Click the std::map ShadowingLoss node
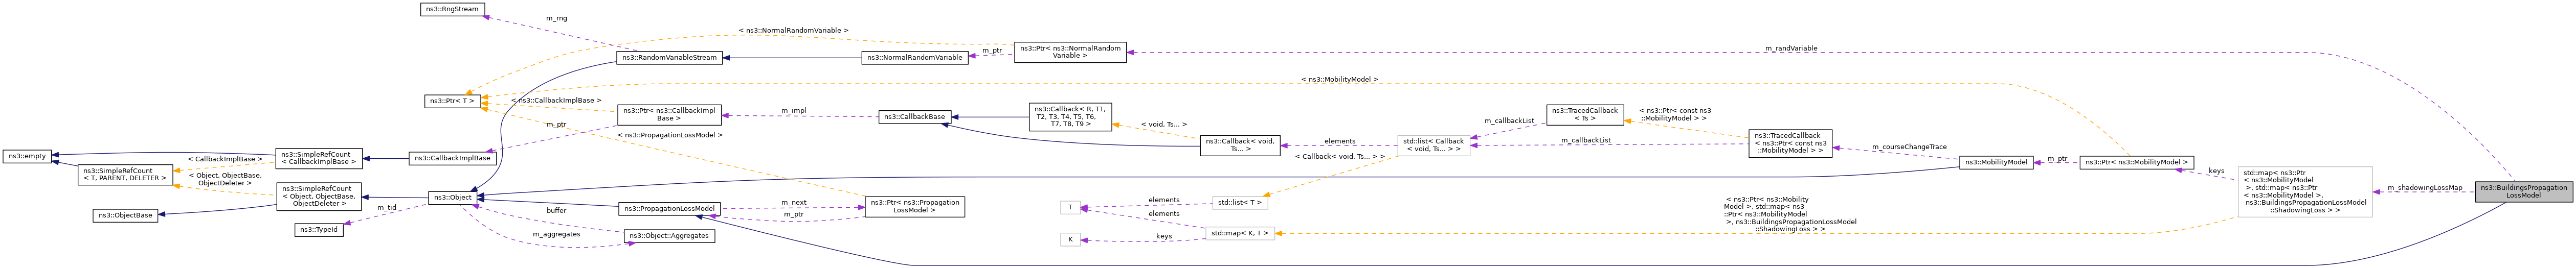The width and height of the screenshot is (2576, 268). tap(2304, 191)
